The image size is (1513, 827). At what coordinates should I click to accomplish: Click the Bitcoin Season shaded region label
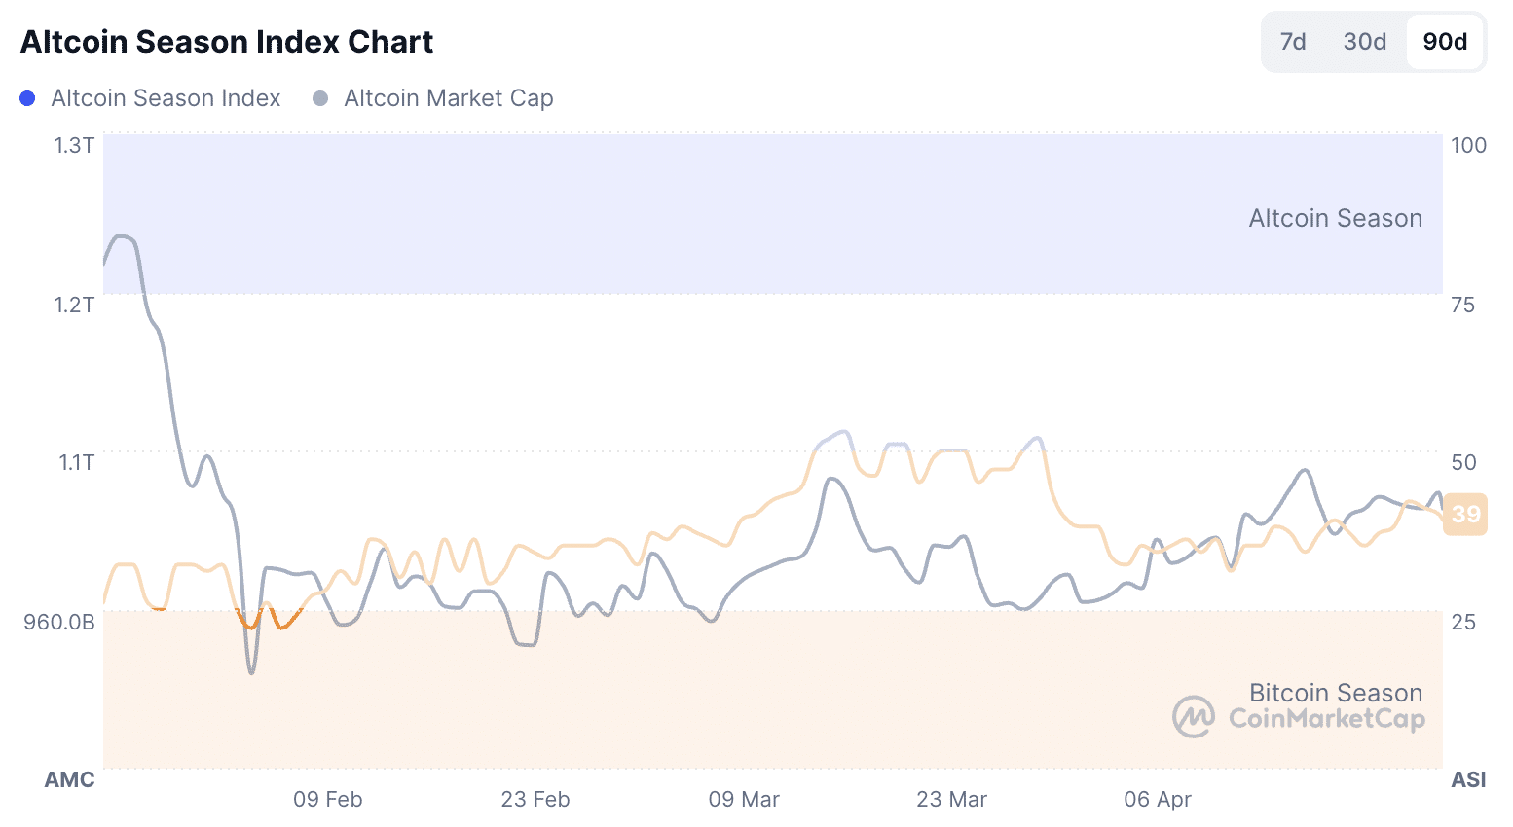point(1335,693)
